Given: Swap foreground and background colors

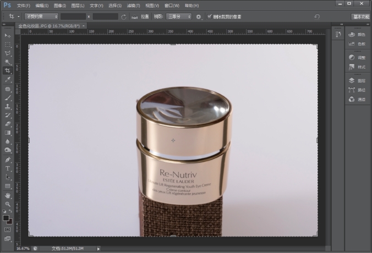Looking at the screenshot, I should coord(10,211).
